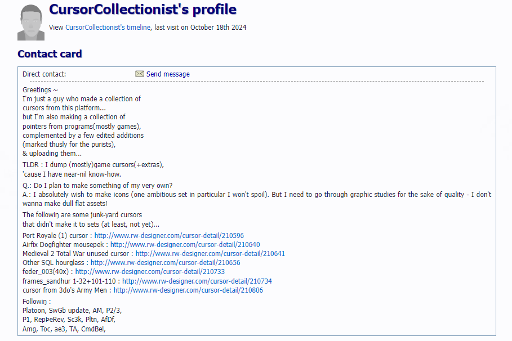Click the Platoon, SwGb update line
Screen dimensions: 512x341
tap(72, 310)
